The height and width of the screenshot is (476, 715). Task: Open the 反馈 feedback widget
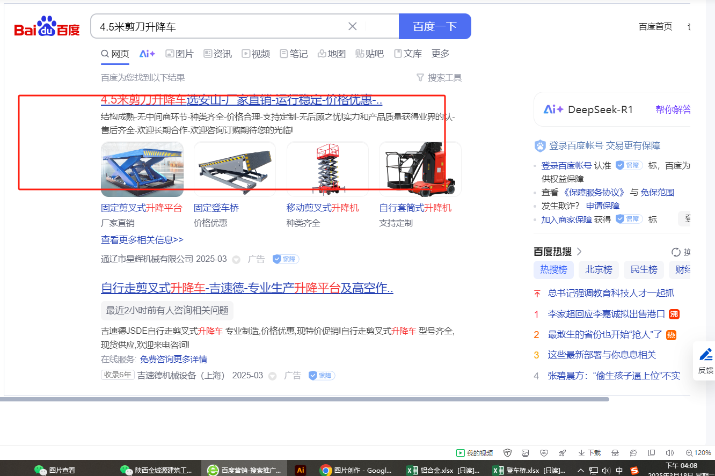705,361
